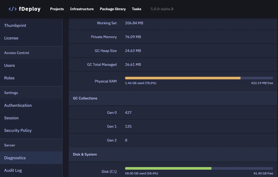278x177 pixels.
Task: Open the Package library page
Action: point(113,9)
